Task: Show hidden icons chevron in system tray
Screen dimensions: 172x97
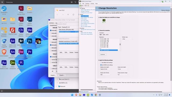Action: (x=153, y=95)
